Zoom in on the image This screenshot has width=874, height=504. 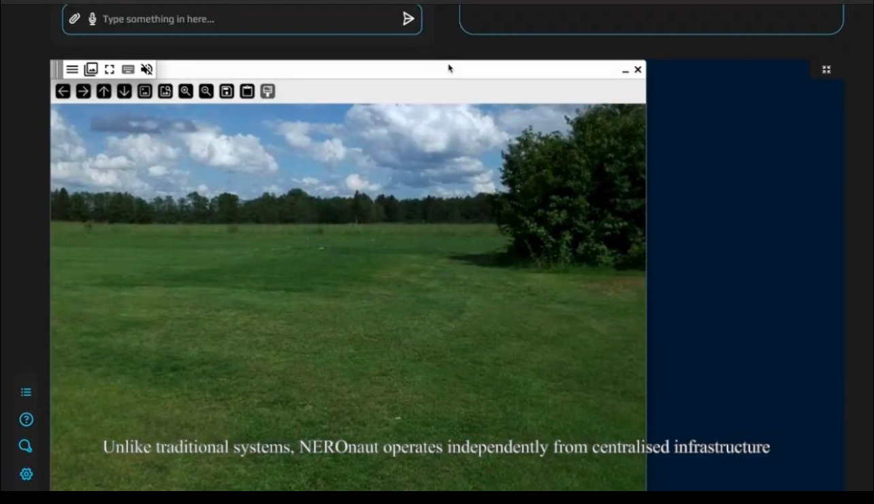coord(185,91)
